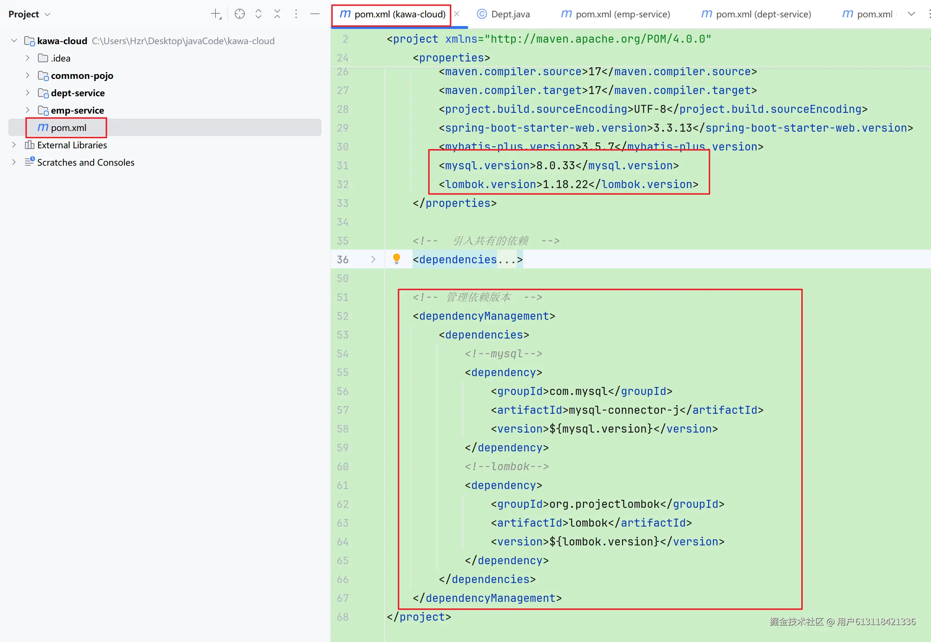Screen dimensions: 931x642
Task: Select pom.xml in the project tree
Action: coord(68,128)
